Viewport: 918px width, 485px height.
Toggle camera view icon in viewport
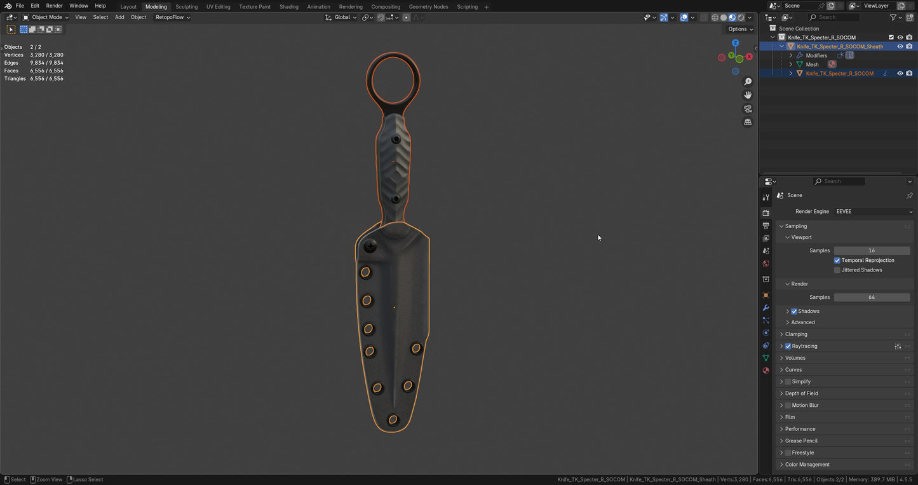pyautogui.click(x=748, y=109)
